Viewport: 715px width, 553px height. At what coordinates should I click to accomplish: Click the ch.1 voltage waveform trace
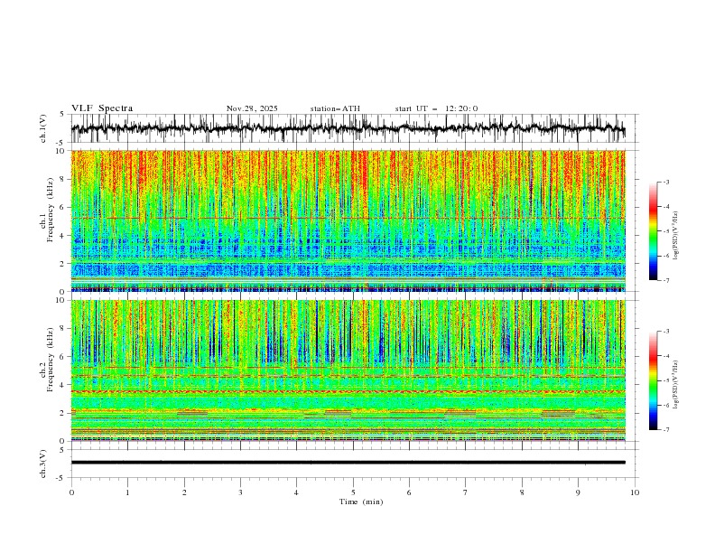coord(348,128)
